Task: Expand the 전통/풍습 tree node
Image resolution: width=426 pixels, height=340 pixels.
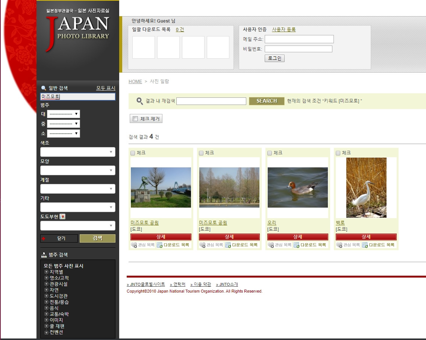Action: click(x=47, y=302)
